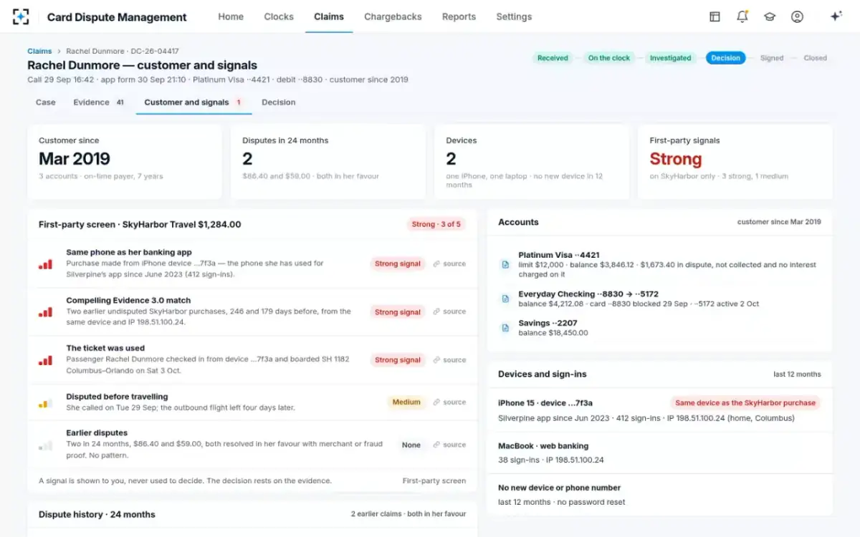Open the graduation cap learning icon
860x537 pixels.
point(770,16)
